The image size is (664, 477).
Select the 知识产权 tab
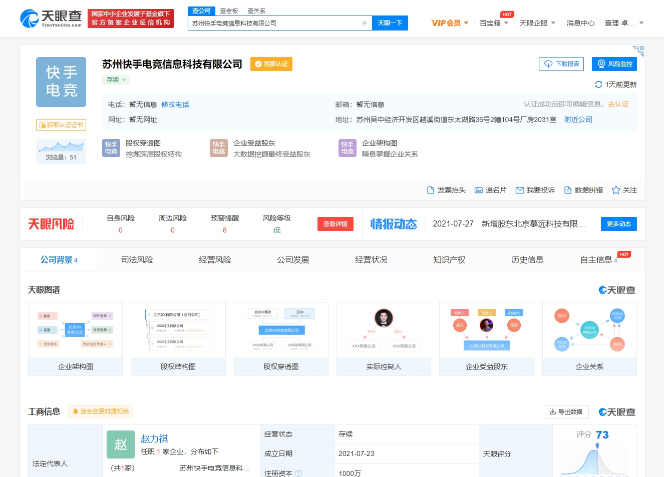pyautogui.click(x=450, y=260)
